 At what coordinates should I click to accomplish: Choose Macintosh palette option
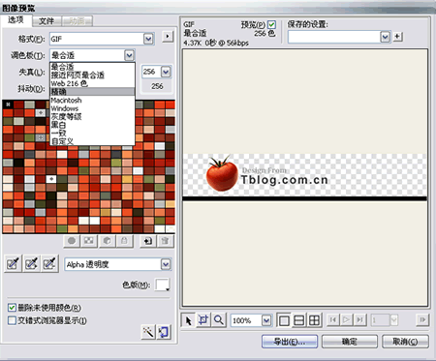click(x=92, y=100)
